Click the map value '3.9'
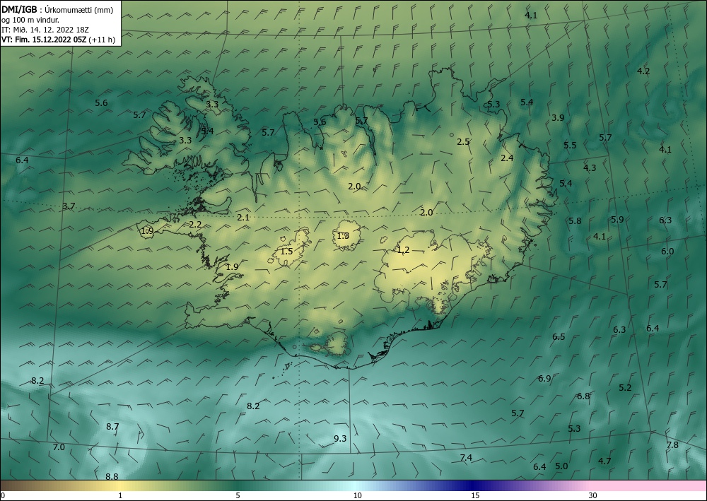The height and width of the screenshot is (501, 707). (x=558, y=117)
